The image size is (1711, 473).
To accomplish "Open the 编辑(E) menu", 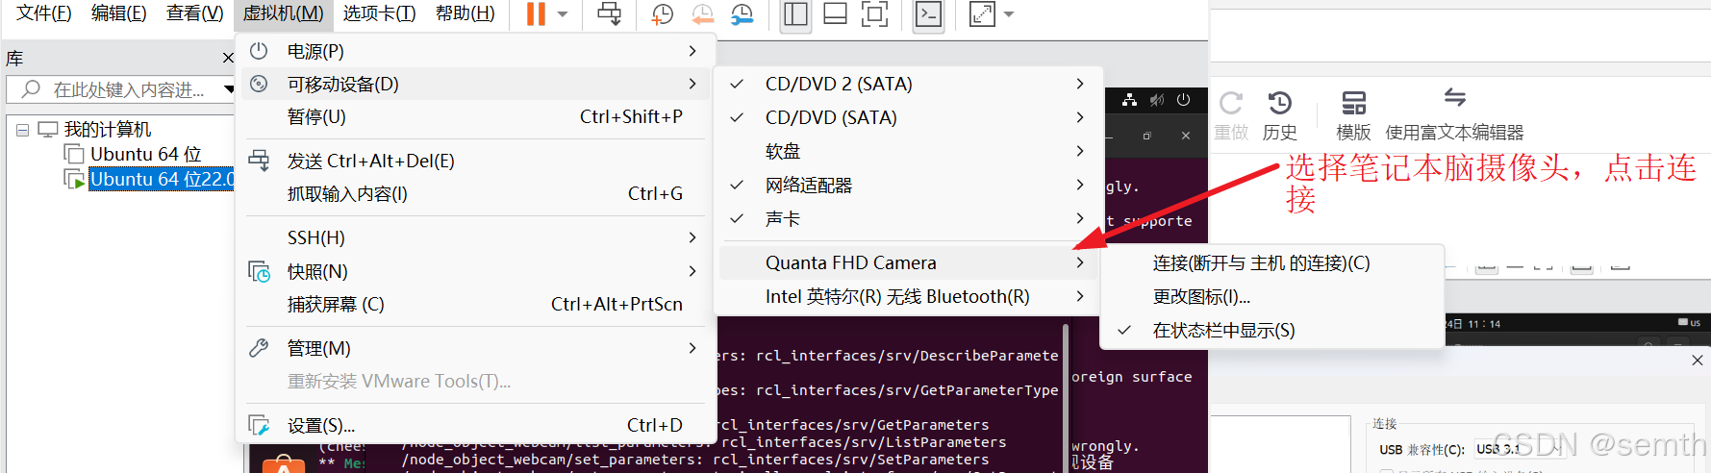I will tap(119, 13).
